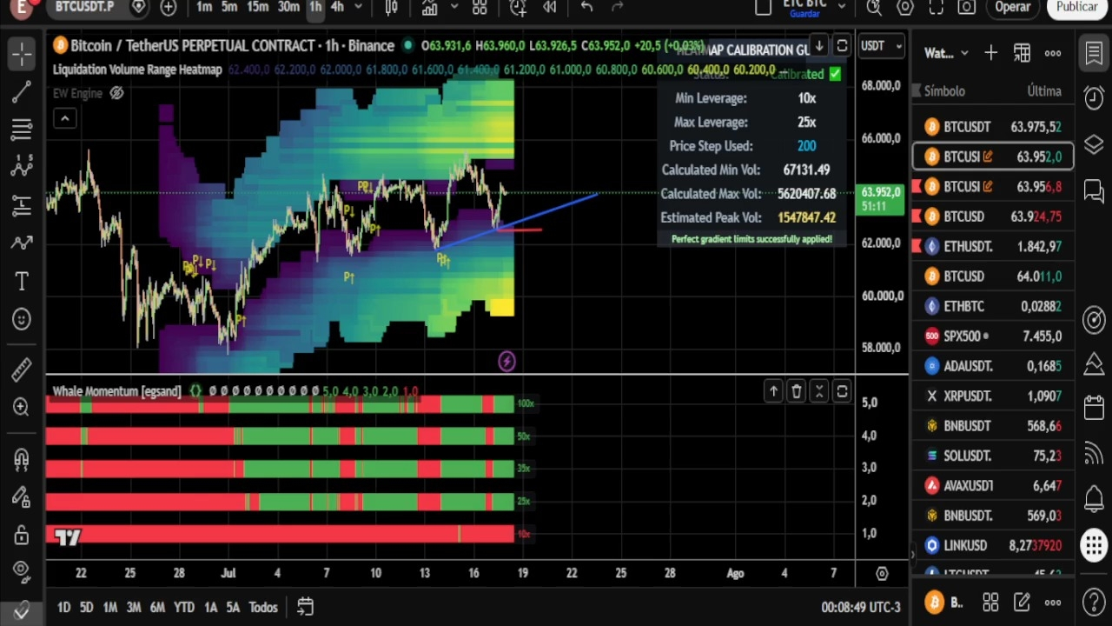Activate the zoom in tool
This screenshot has width=1112, height=626.
click(x=22, y=407)
